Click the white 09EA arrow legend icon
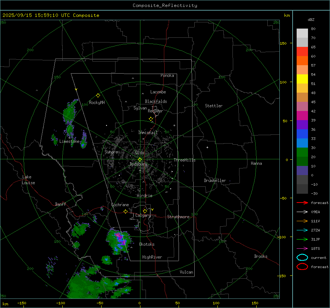330x308 pixels. click(x=302, y=212)
